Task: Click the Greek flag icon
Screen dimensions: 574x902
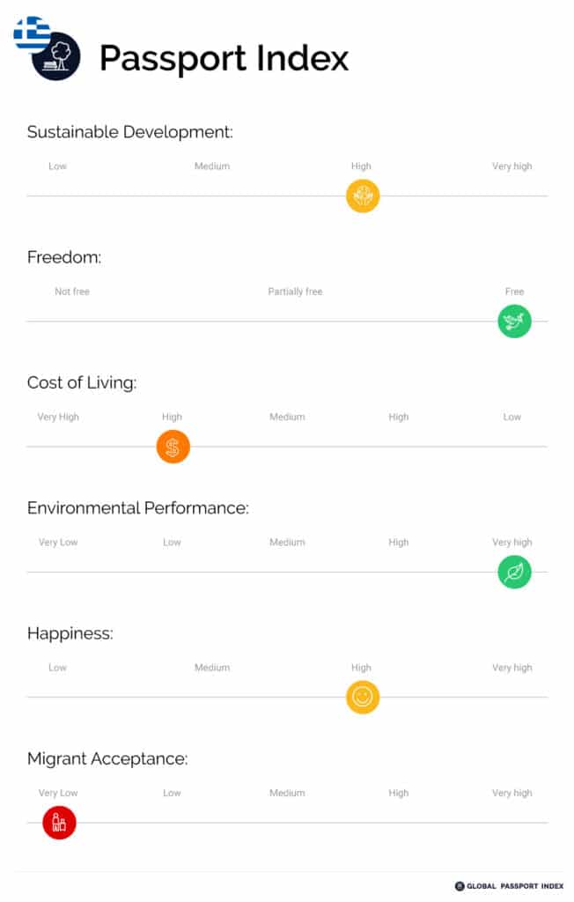Action: pos(32,34)
